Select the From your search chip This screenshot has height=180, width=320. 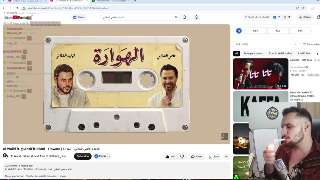point(253,53)
